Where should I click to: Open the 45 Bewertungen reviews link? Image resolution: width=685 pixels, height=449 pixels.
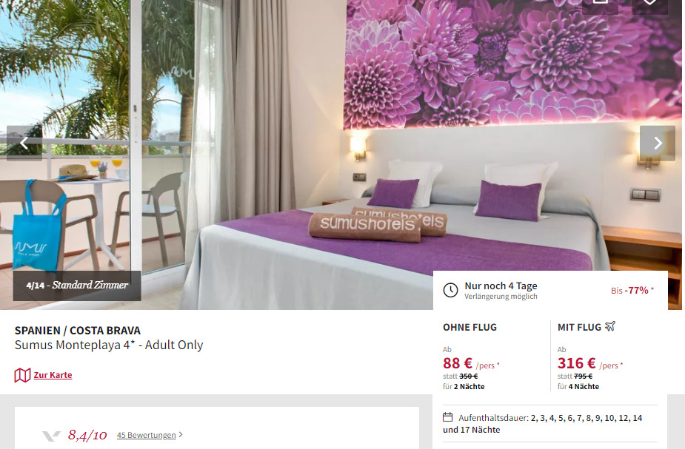click(147, 435)
